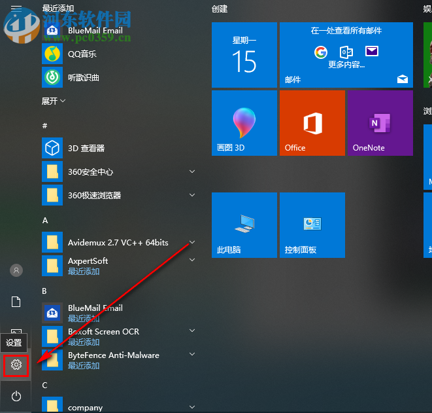Jump to letter A section header
The image size is (432, 413).
(45, 221)
